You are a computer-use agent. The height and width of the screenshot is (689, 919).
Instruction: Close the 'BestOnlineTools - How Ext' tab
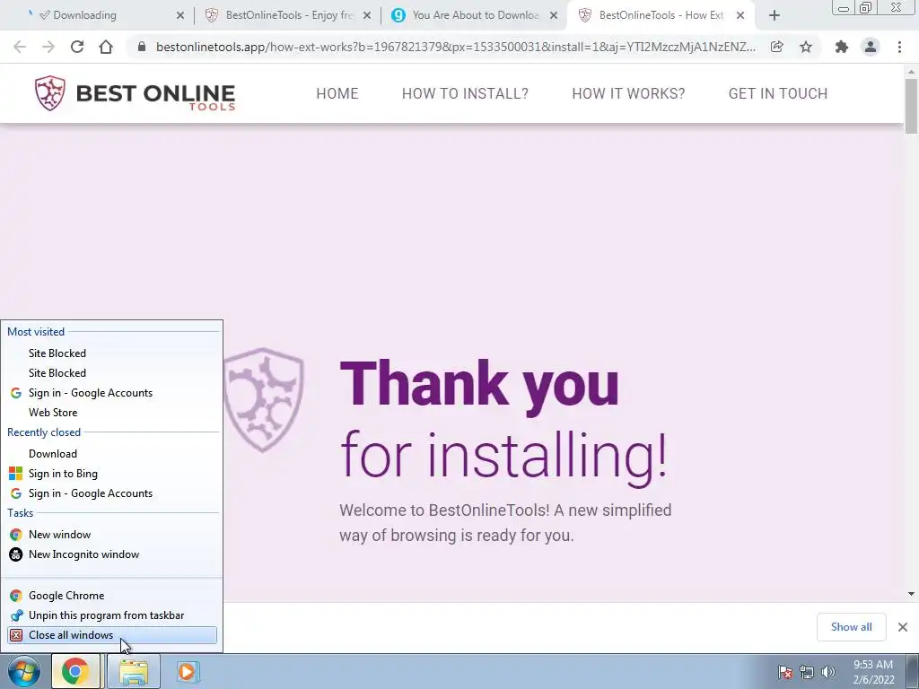tap(740, 16)
